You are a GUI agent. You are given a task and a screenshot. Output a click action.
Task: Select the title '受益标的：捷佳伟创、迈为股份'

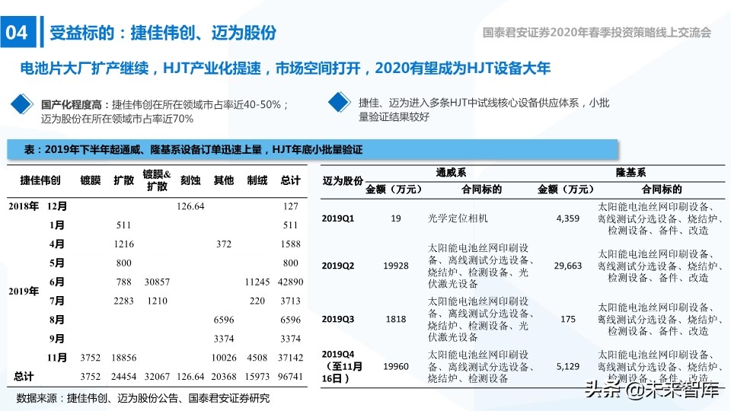click(x=163, y=33)
